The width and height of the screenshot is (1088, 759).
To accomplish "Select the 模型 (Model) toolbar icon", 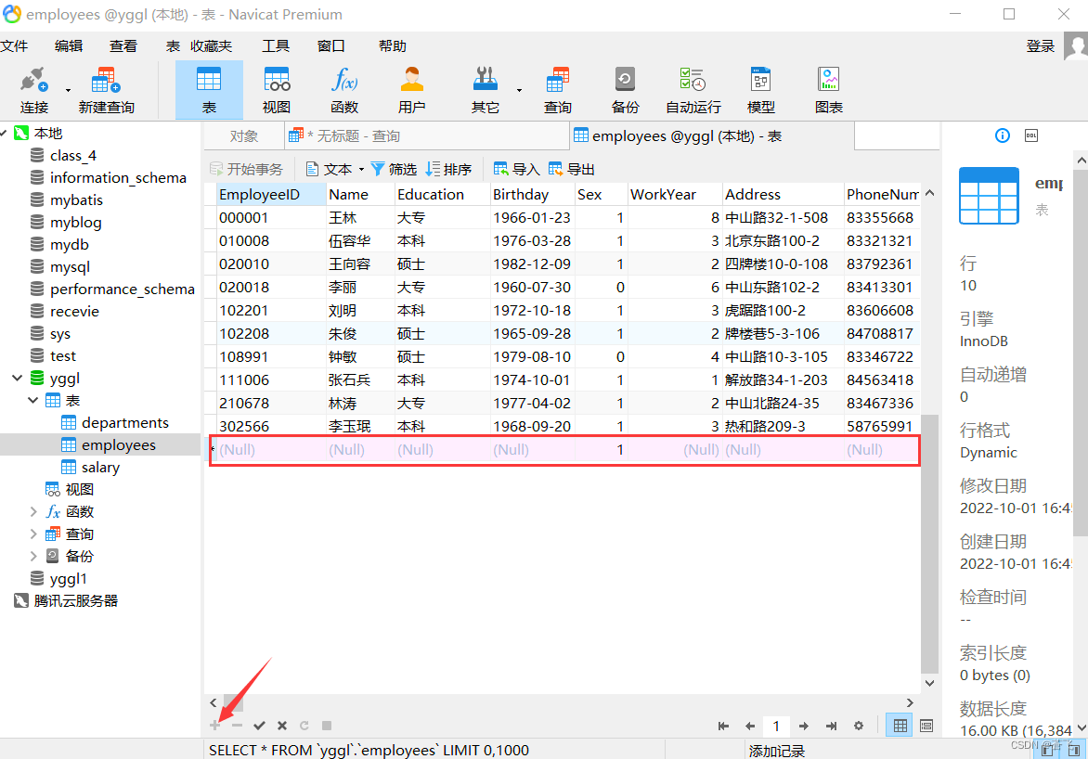I will pos(760,88).
